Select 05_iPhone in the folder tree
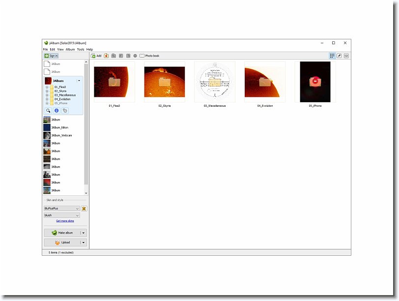Viewport: 399px width, 301px height. coord(61,103)
